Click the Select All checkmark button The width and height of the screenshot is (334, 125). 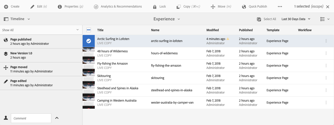click(259, 19)
